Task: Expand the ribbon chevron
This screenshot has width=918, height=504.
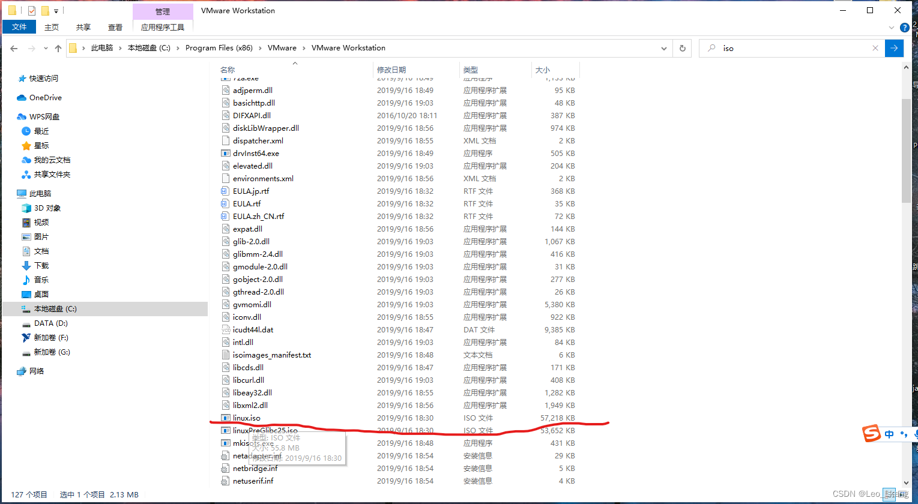Action: click(892, 28)
